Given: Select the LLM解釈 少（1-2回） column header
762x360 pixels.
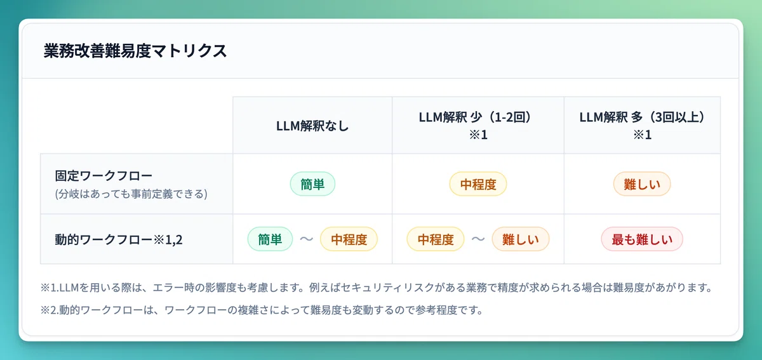Looking at the screenshot, I should [x=478, y=118].
